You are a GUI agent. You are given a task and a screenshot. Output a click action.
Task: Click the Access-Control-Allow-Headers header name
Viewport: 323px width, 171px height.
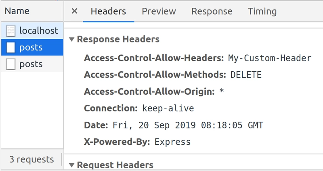(154, 58)
